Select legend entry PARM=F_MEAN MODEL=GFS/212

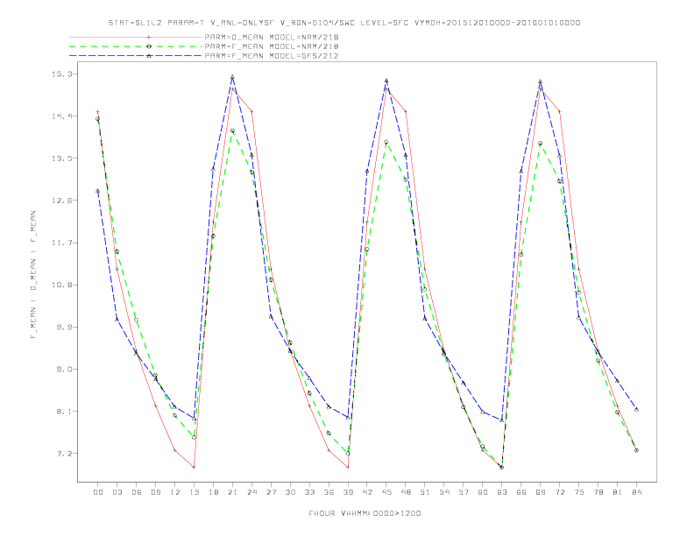272,56
